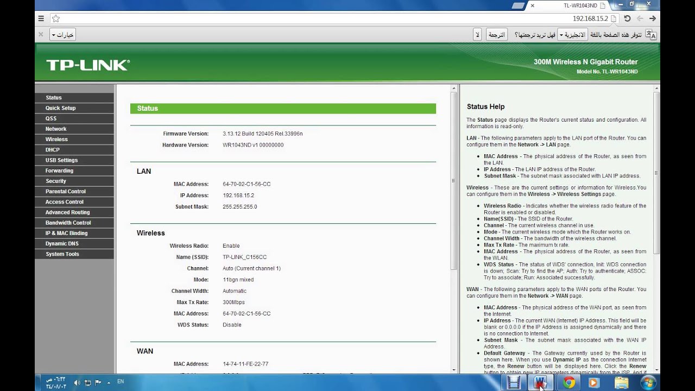695x391 pixels.
Task: Click the subnet mask 255.255.255.0
Action: [239, 207]
